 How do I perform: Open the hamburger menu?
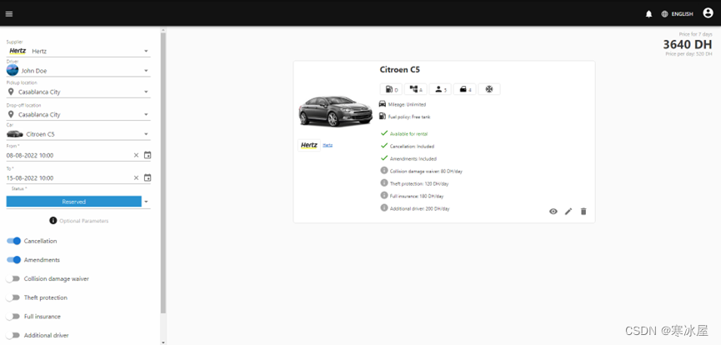pos(8,13)
